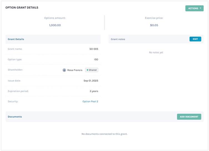Click Edit in the Grant notes header

click(x=195, y=39)
